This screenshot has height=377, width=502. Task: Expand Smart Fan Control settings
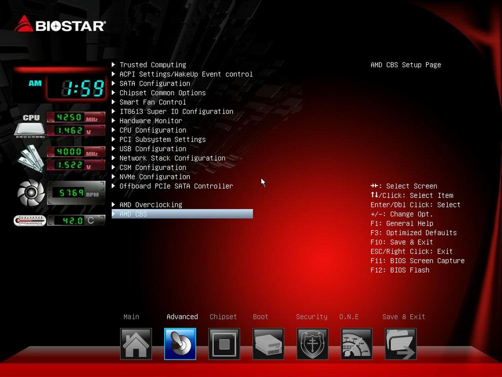[153, 102]
